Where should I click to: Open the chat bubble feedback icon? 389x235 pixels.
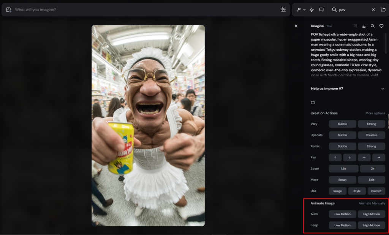point(321,9)
